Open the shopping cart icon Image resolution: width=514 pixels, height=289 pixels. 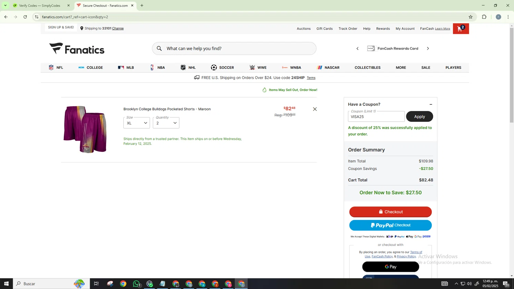point(461,29)
